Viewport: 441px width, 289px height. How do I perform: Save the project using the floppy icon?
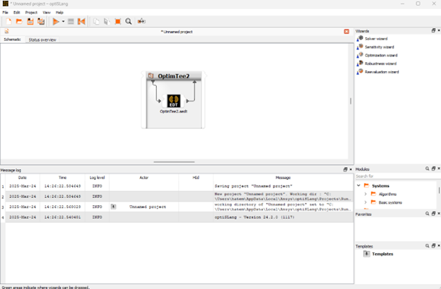30,21
